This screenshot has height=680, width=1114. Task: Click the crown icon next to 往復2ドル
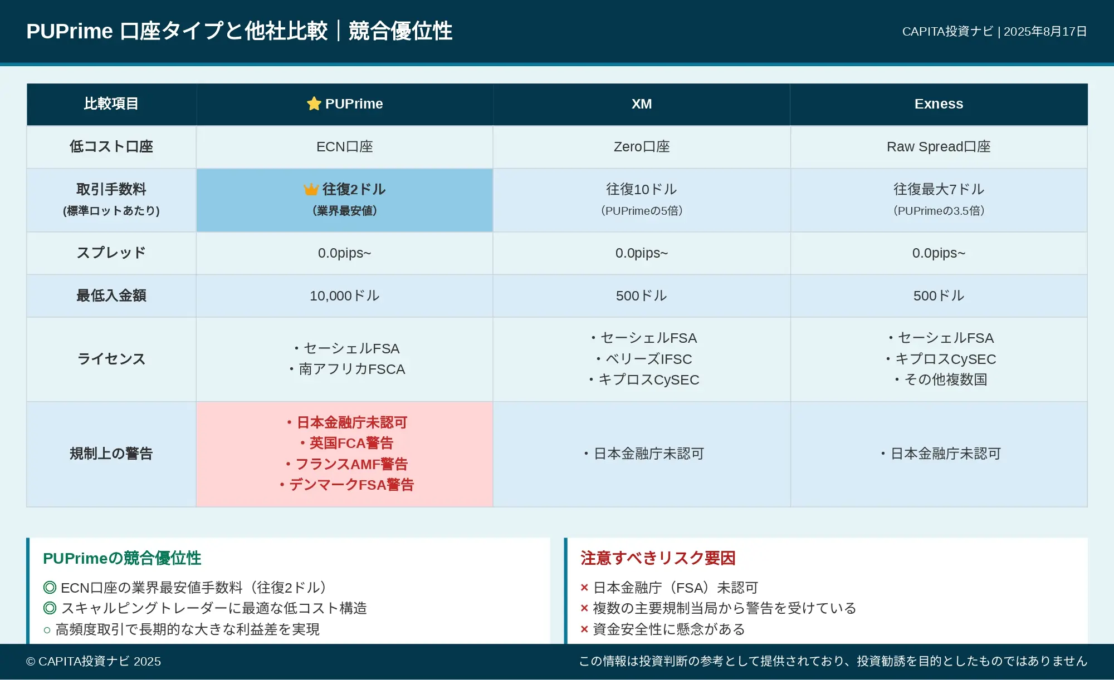pyautogui.click(x=311, y=190)
